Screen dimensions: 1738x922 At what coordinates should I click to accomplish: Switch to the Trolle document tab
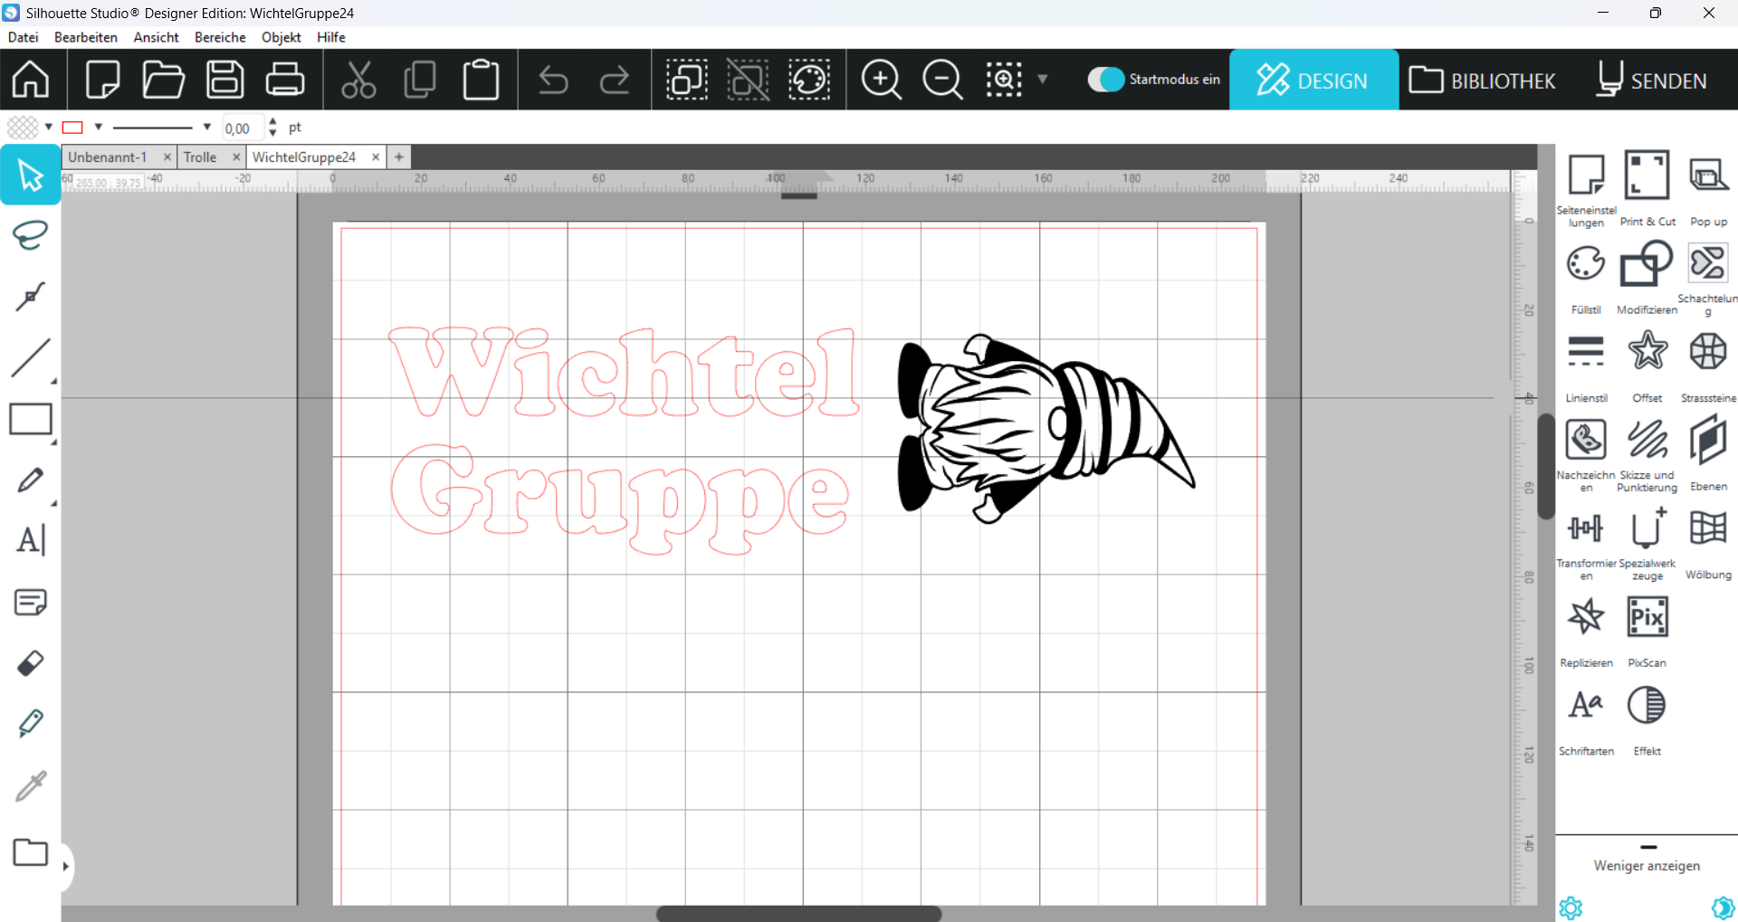[200, 157]
